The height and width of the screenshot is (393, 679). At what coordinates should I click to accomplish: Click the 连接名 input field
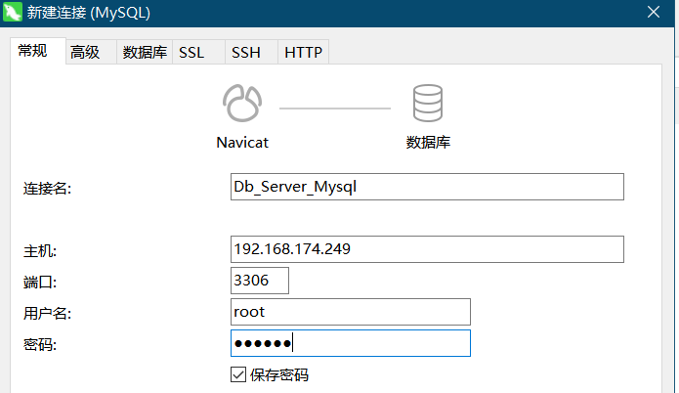pos(427,187)
